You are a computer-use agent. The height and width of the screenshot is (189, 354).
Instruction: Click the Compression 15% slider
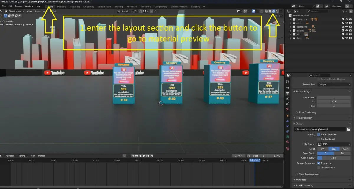[334, 158]
